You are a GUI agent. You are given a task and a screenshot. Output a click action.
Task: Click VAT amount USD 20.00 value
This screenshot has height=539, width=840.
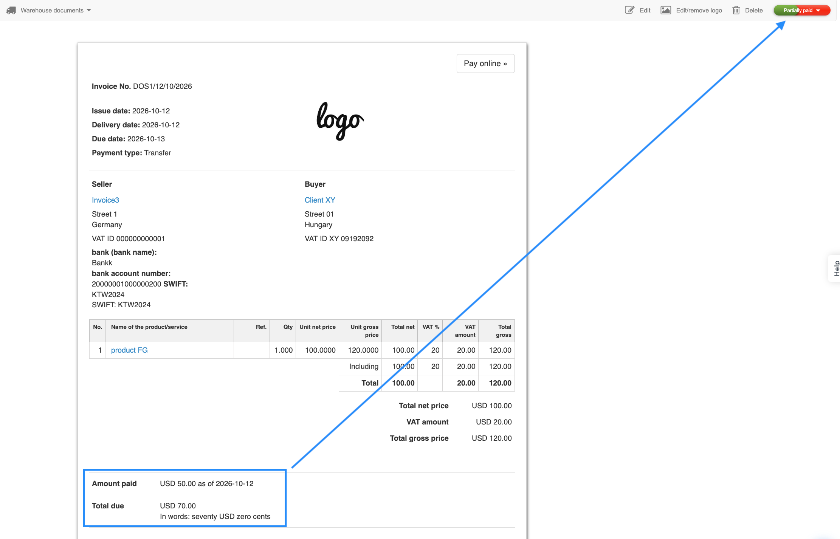[x=494, y=422]
